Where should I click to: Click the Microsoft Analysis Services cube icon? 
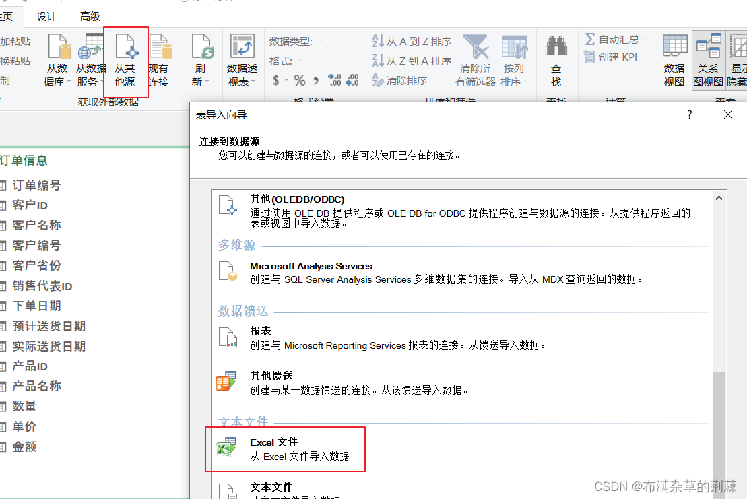click(228, 271)
